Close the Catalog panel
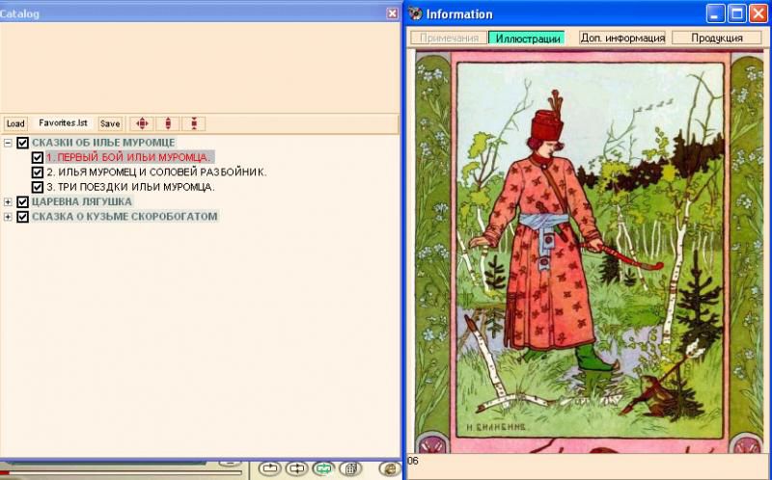The height and width of the screenshot is (480, 772). pos(392,13)
